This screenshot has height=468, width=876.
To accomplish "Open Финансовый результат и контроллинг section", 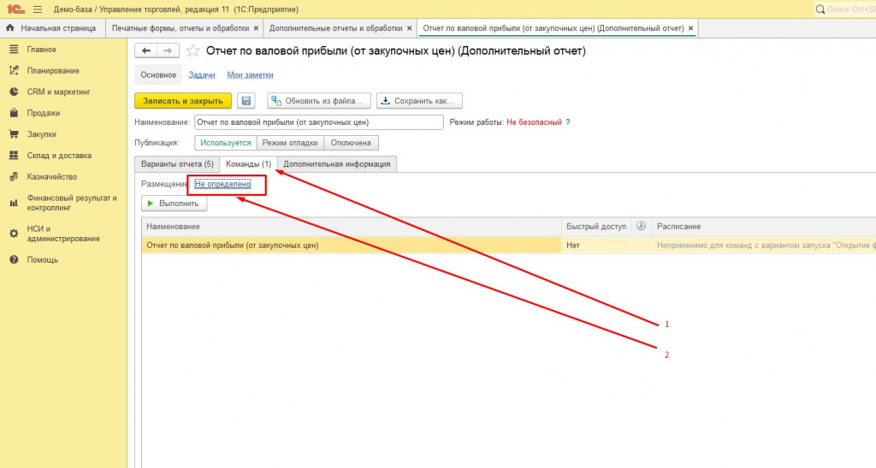I will click(x=72, y=203).
